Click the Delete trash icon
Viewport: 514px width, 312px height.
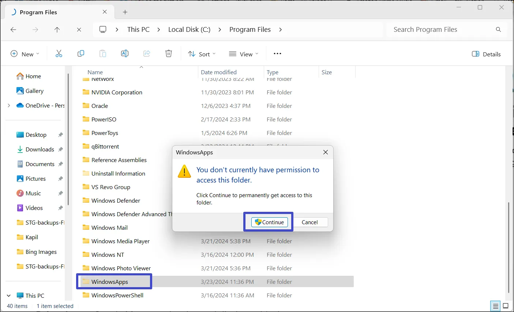(168, 53)
